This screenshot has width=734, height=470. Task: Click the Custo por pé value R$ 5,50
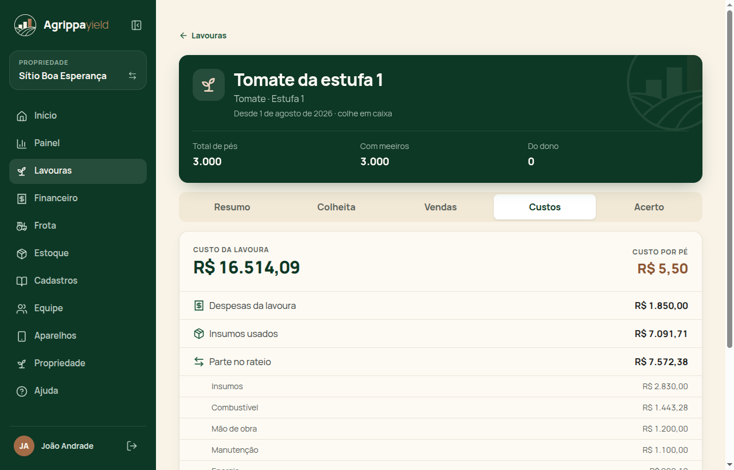point(663,268)
